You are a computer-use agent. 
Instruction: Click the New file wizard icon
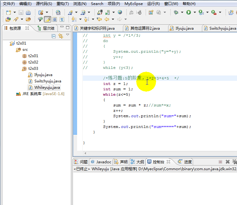(x=9, y=12)
